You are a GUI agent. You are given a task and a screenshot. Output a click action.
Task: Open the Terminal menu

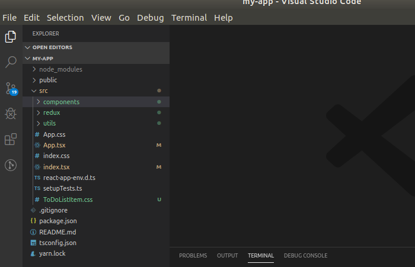click(x=189, y=18)
